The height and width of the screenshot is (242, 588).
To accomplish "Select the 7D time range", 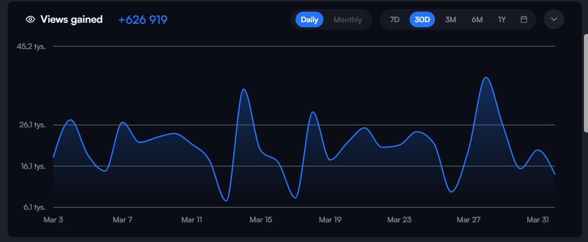I will (394, 19).
